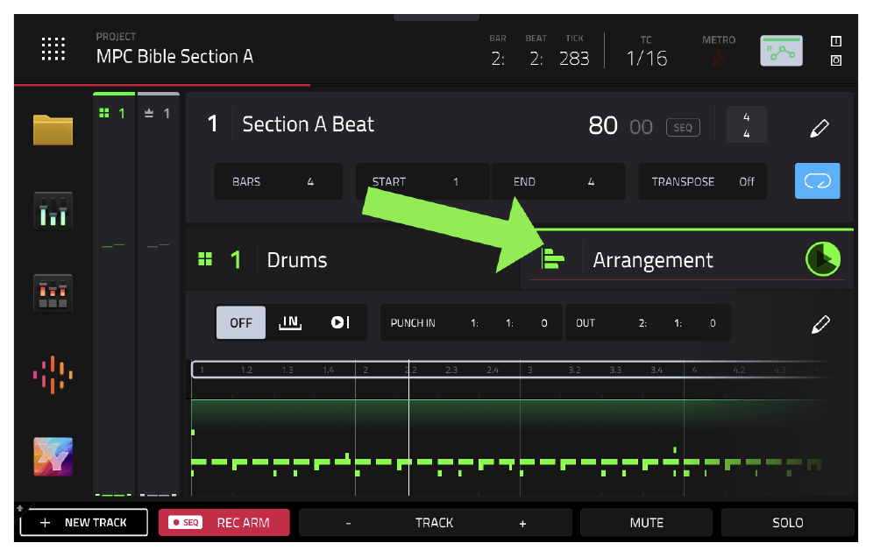
Task: Click bar 3 on the timeline ruler
Action: coord(529,370)
